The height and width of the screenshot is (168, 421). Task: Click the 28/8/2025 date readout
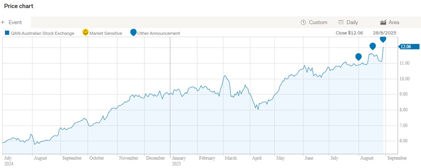[384, 33]
